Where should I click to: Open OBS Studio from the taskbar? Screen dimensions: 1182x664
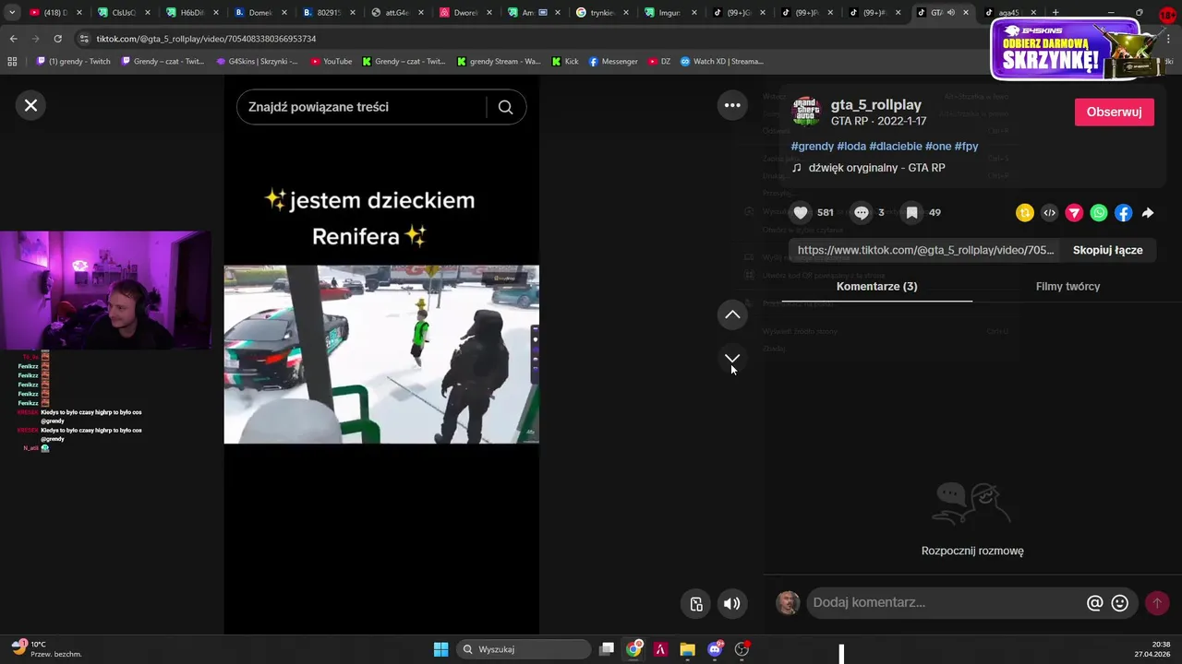(742, 649)
